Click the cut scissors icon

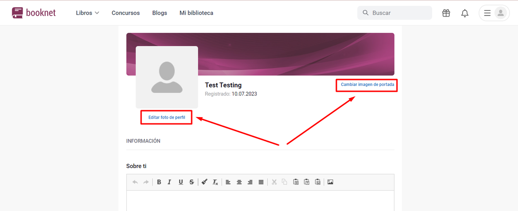(274, 182)
